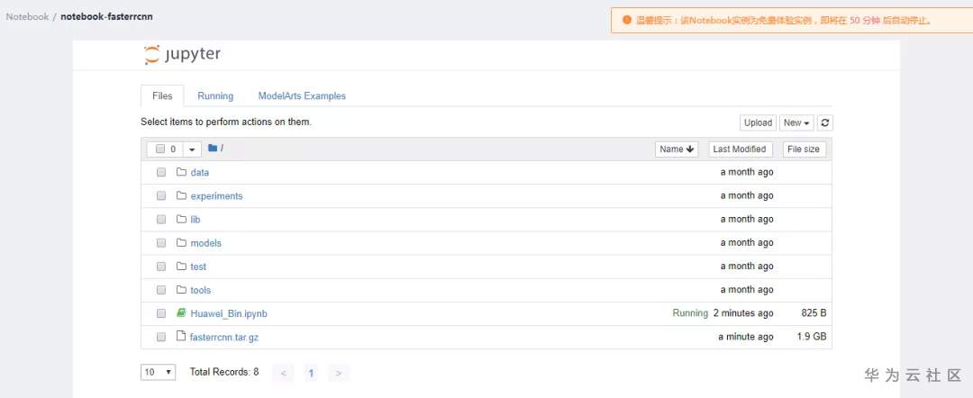Open the New dropdown menu
Image resolution: width=973 pixels, height=398 pixels.
pyautogui.click(x=796, y=122)
